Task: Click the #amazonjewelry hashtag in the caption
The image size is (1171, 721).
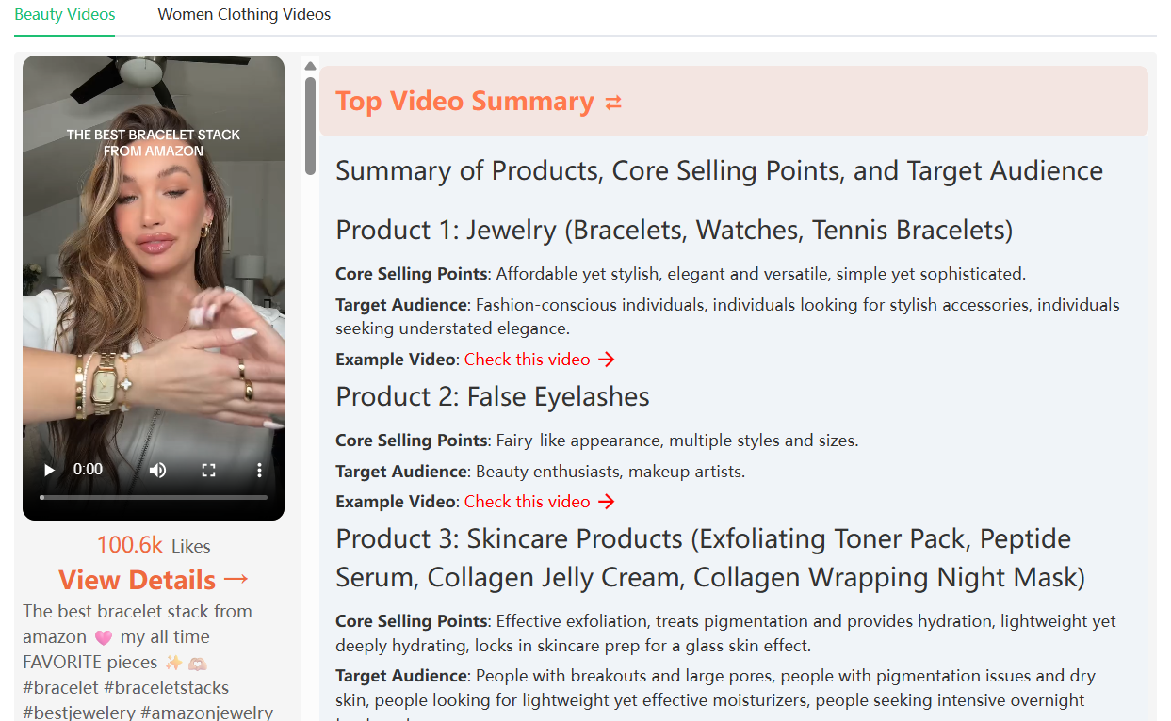Action: (207, 713)
